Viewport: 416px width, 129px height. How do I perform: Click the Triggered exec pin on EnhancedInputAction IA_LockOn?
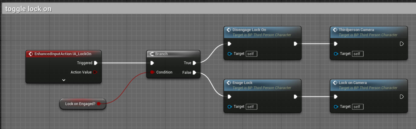tap(96, 63)
